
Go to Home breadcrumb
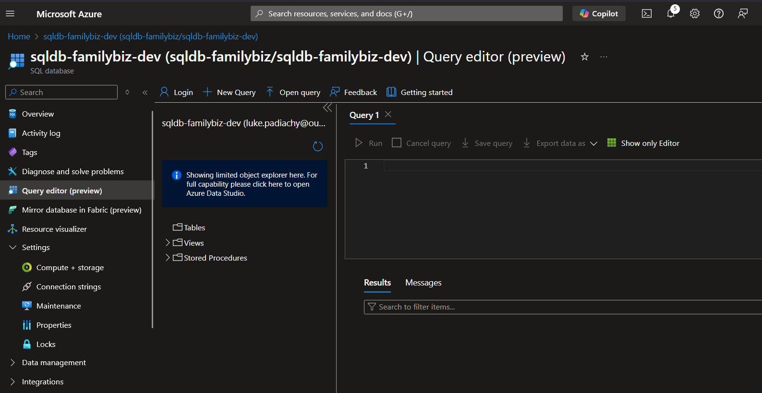19,36
